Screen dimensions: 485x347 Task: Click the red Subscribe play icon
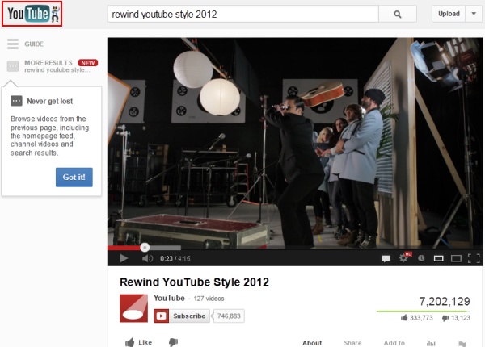[x=161, y=316]
